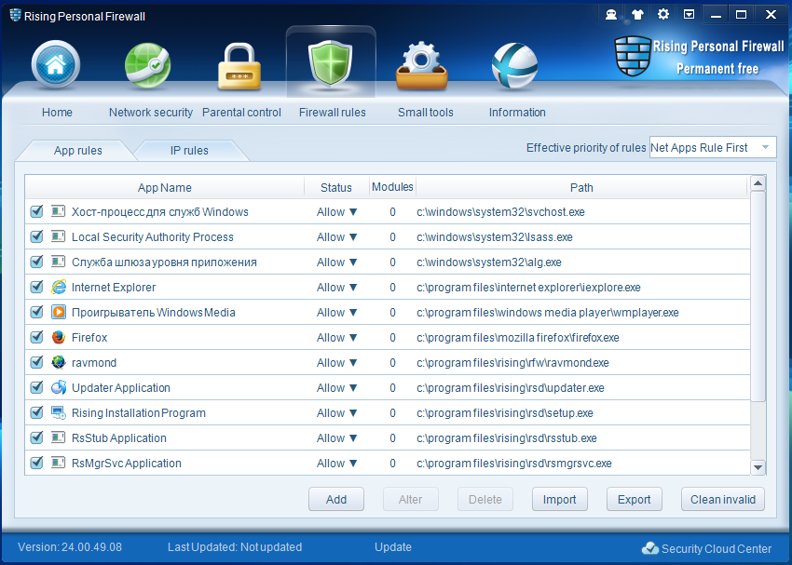
Task: Click the Internet Explorer app icon
Action: point(59,287)
